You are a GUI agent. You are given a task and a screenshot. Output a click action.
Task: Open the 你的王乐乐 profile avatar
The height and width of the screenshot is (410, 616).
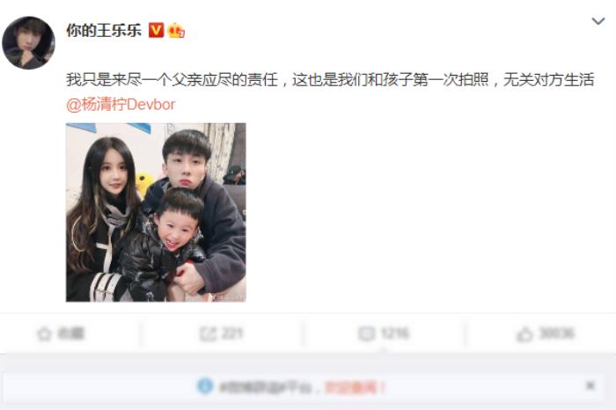28,43
